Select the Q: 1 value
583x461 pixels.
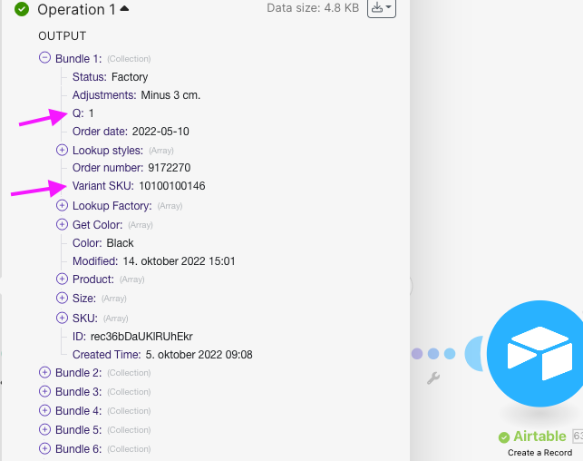(91, 113)
